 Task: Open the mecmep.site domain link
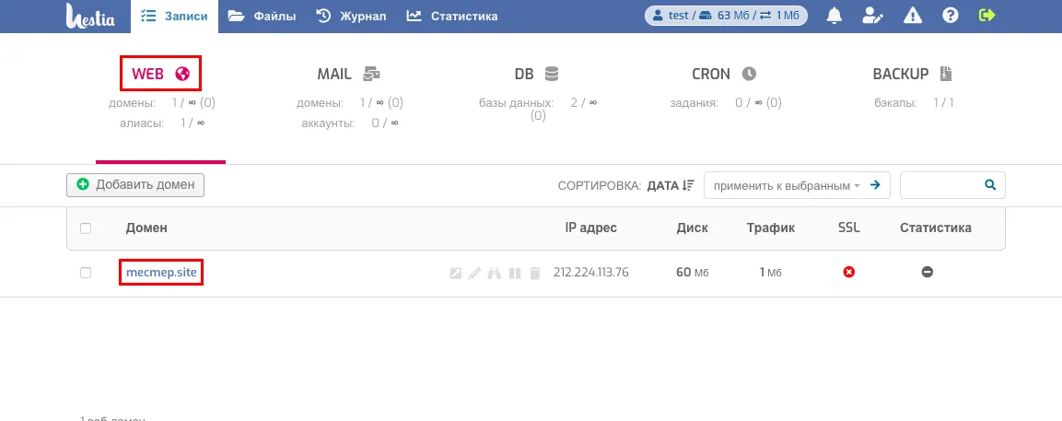(161, 273)
